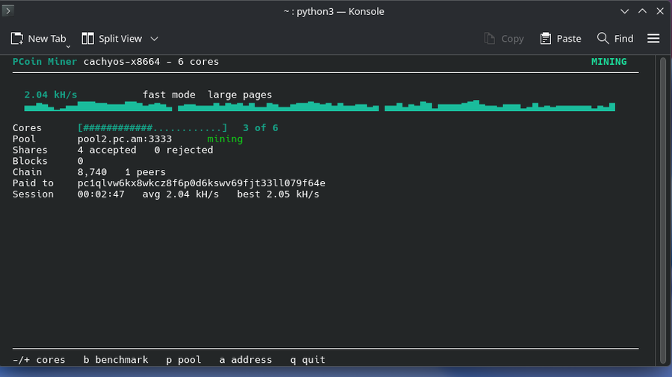Click the MINING status label
This screenshot has height=377, width=672.
pyautogui.click(x=609, y=62)
